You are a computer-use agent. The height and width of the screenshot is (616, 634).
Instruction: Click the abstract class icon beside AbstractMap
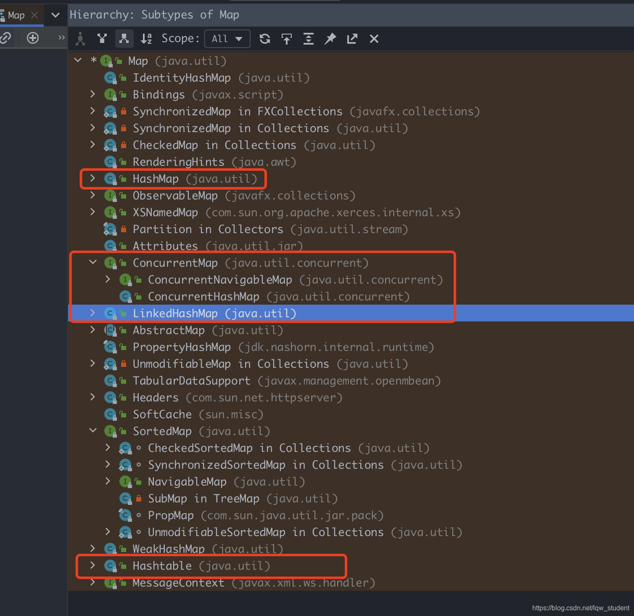tap(110, 330)
